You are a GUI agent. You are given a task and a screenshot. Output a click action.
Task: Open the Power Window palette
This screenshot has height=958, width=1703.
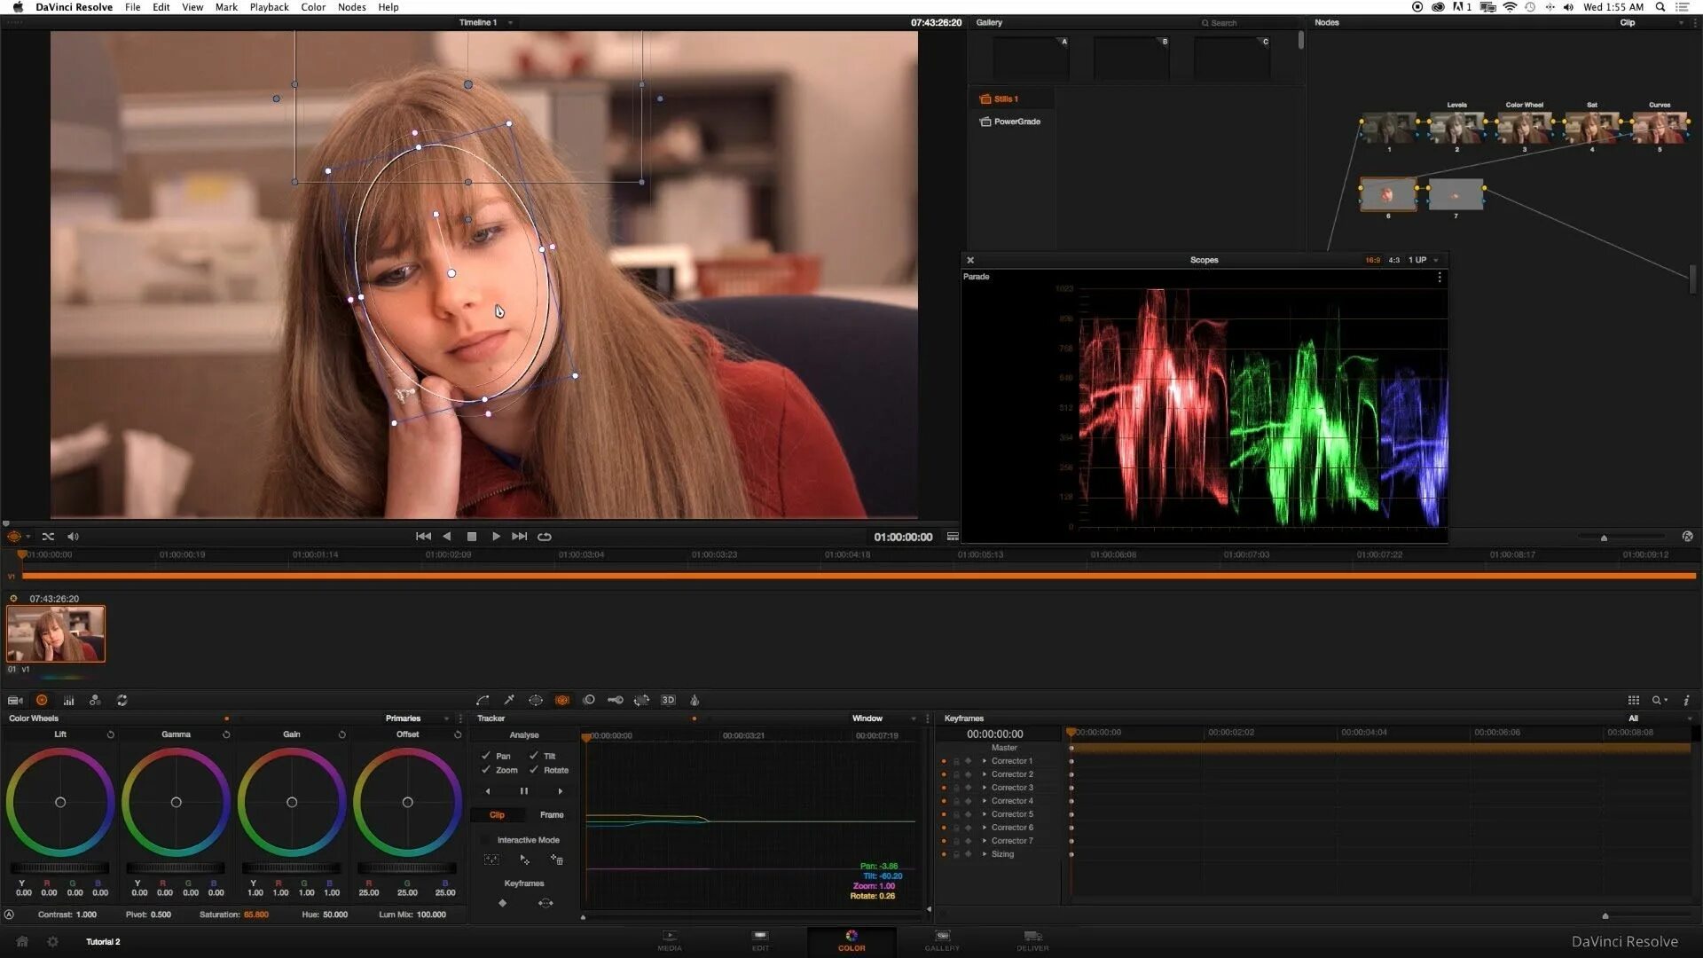click(536, 700)
